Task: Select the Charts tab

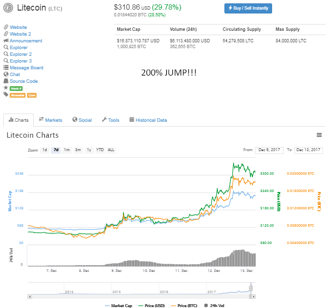Action: 19,120
